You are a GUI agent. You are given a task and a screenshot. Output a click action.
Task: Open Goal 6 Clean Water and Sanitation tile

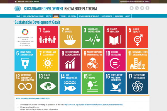pyautogui.click(x=25, y=60)
